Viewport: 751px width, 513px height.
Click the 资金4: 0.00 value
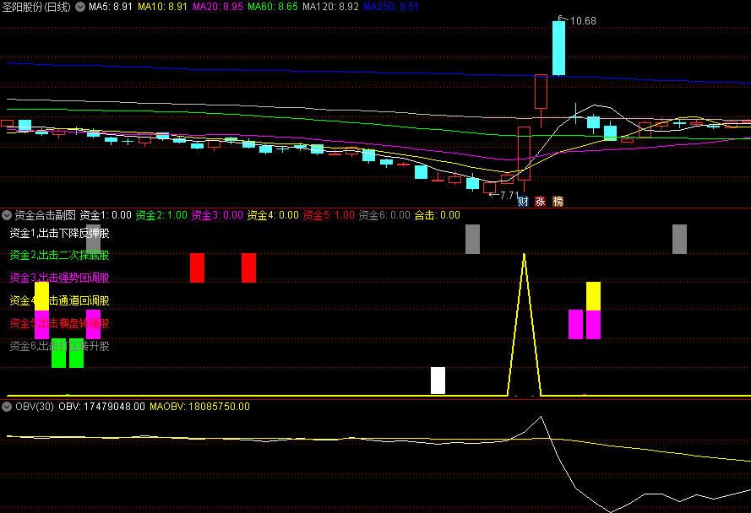pyautogui.click(x=273, y=215)
